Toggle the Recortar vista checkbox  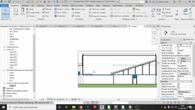click(x=179, y=84)
